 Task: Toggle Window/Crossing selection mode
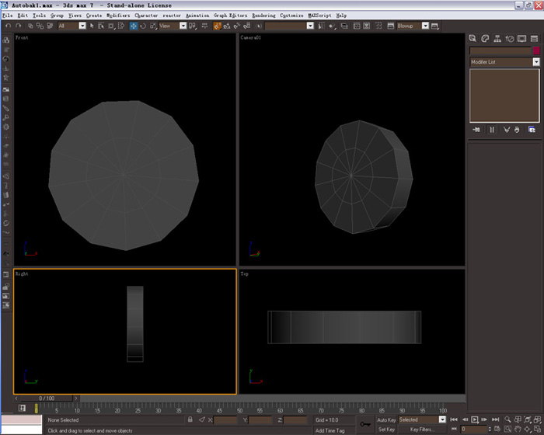[x=121, y=26]
